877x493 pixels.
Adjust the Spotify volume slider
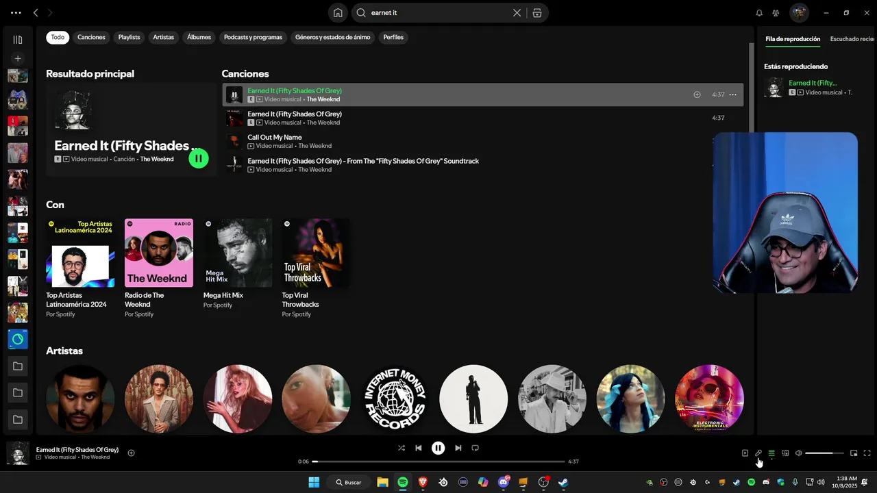click(x=824, y=453)
